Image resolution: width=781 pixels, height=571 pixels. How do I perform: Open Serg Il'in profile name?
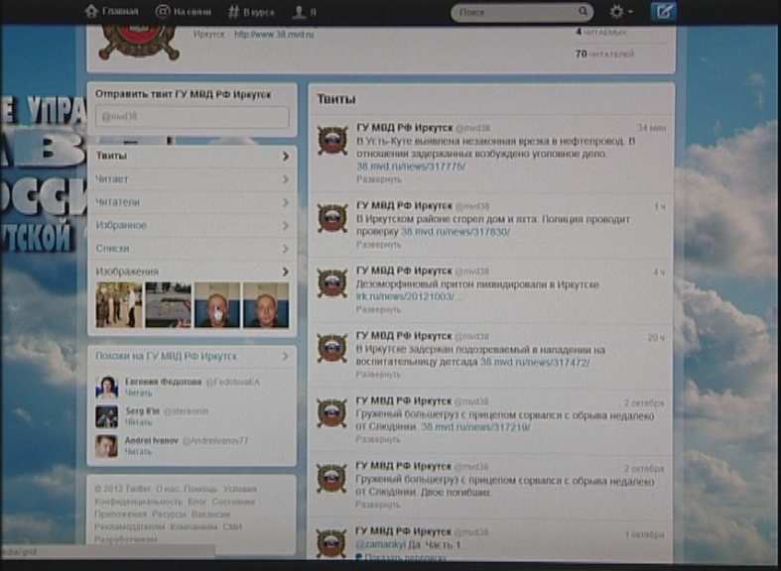[143, 411]
